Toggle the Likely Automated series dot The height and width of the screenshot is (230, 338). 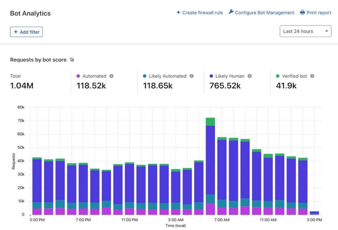145,76
